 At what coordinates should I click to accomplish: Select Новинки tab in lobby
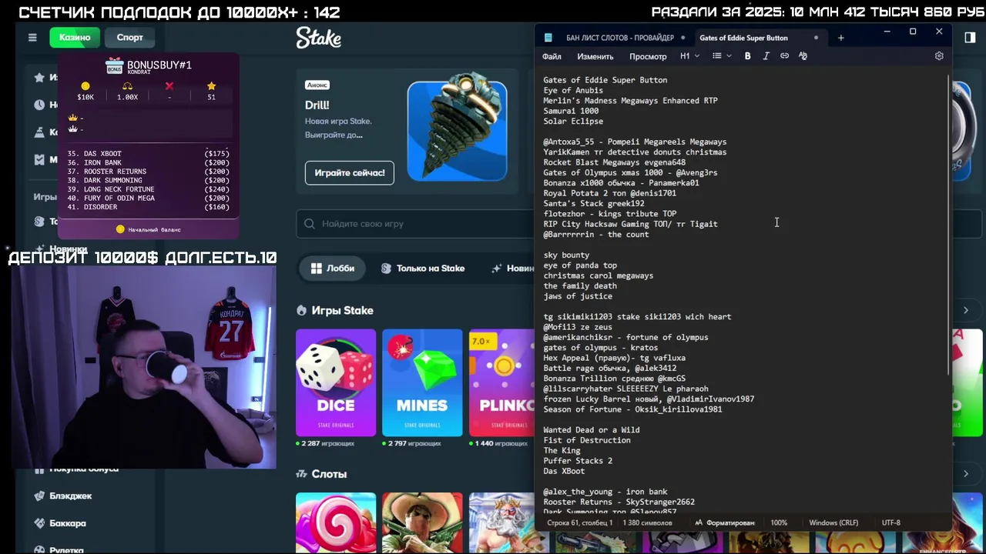512,269
